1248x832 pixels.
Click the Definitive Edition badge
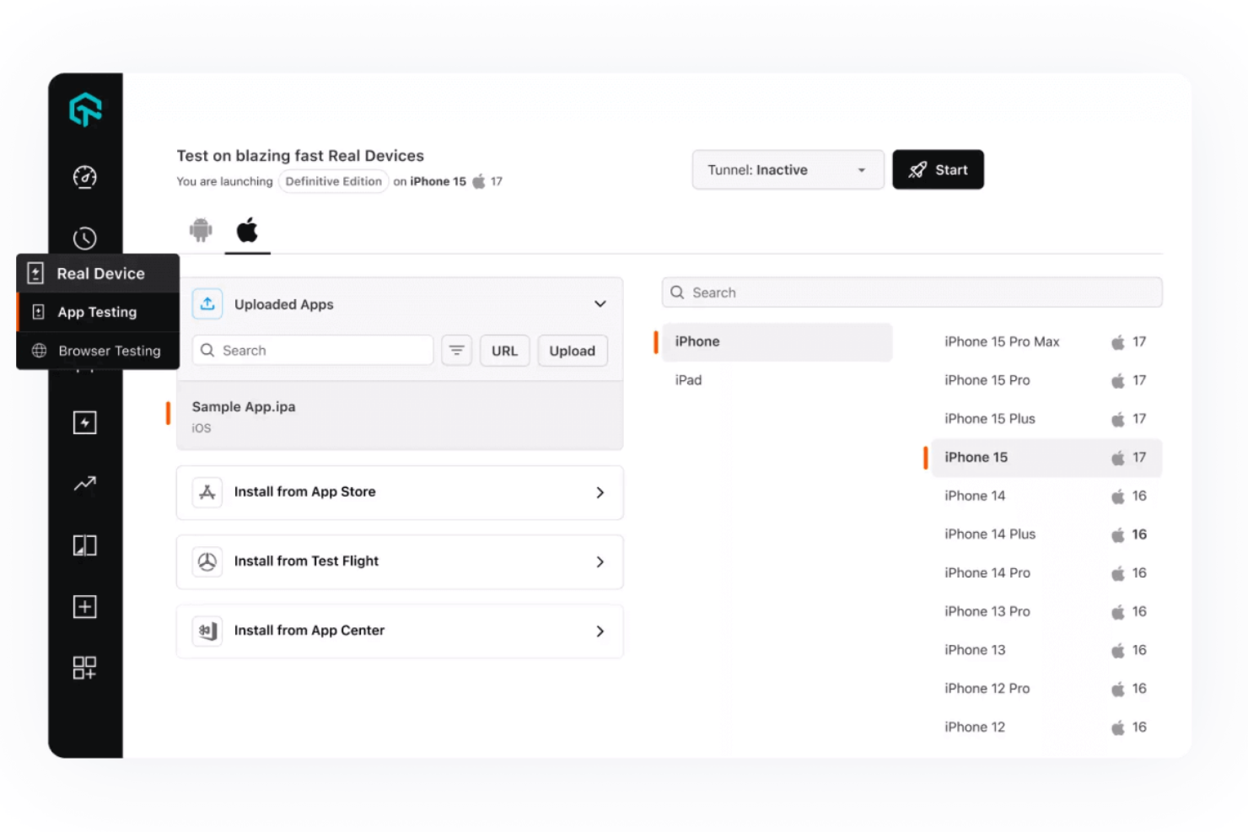[x=333, y=181]
